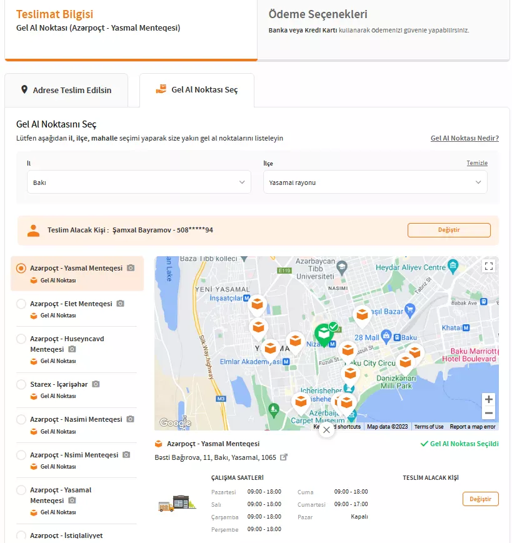
Task: Choose Starex - İçərişəhər pickup point radio
Action: tap(21, 384)
